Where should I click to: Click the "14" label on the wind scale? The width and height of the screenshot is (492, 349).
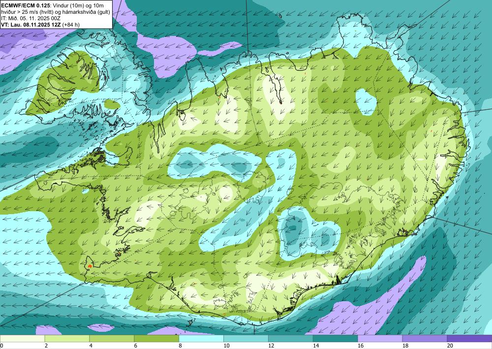coord(316,346)
